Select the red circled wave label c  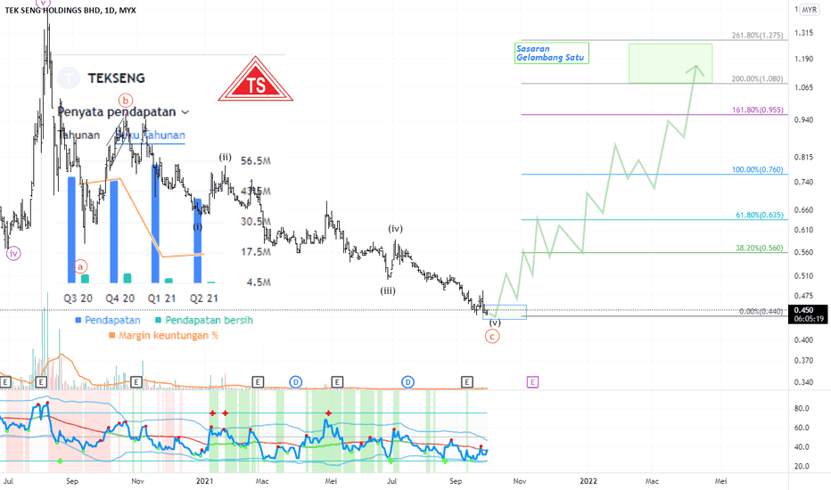492,336
